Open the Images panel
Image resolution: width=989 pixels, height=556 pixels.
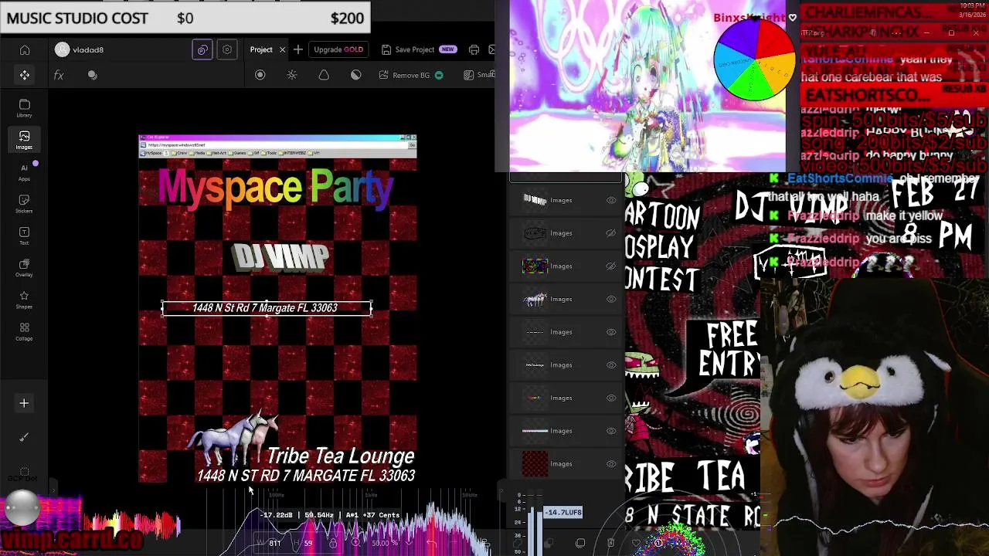[x=24, y=140]
